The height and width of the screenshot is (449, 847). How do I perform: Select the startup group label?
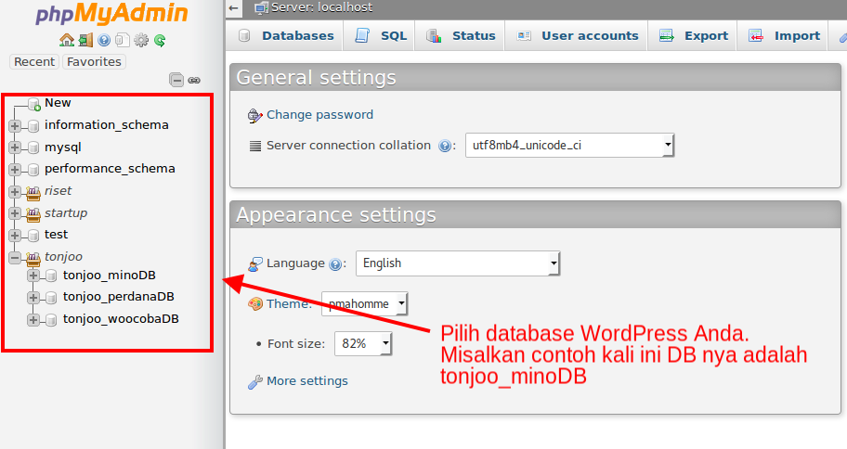[x=66, y=213]
